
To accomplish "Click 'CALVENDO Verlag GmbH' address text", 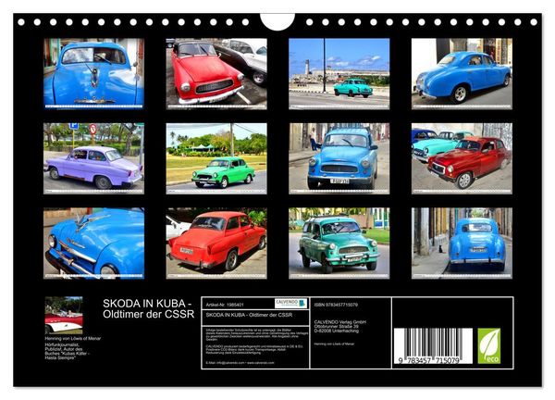I will click(x=340, y=321).
